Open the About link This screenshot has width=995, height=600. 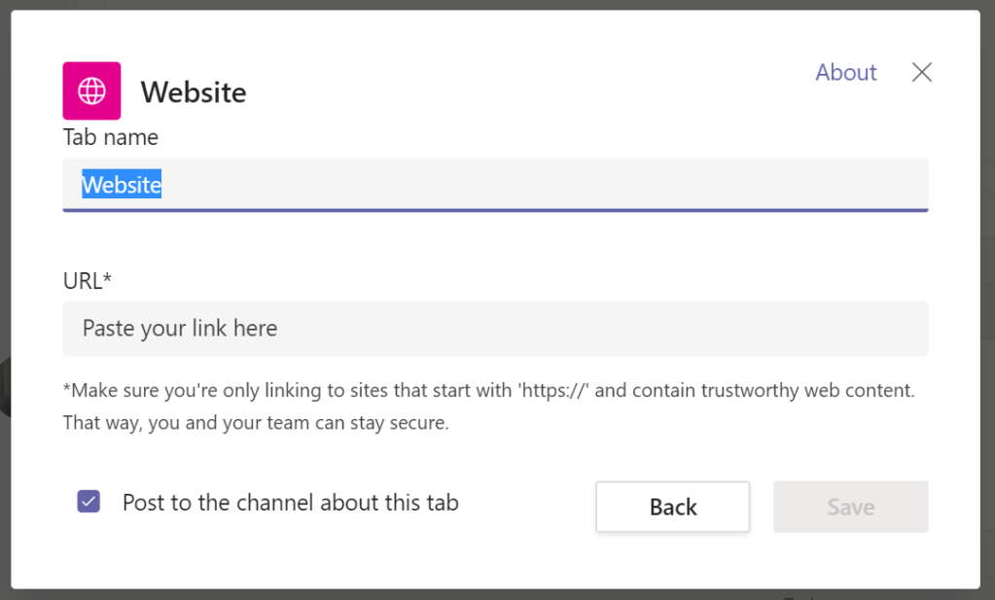pos(845,72)
